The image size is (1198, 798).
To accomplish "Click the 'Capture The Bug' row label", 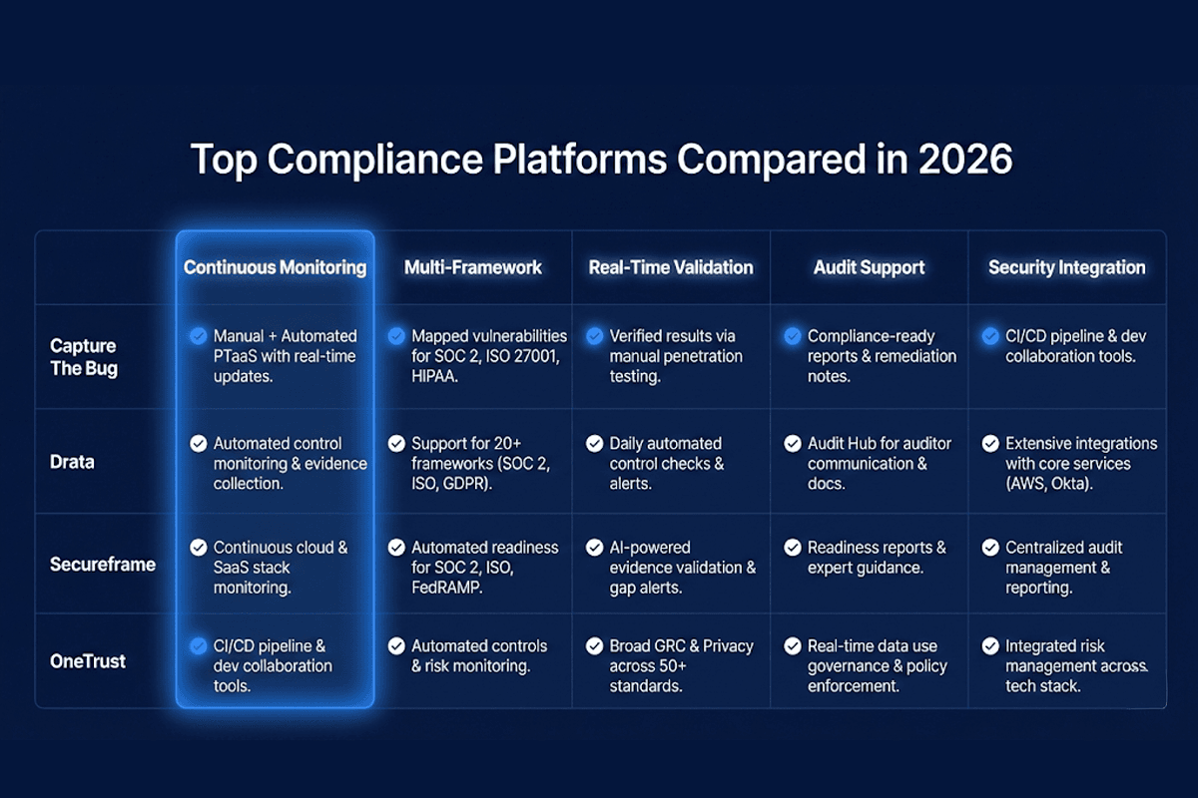I will click(x=83, y=356).
